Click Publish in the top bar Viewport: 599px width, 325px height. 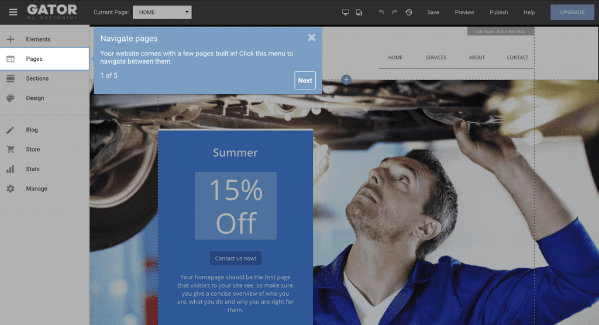(x=498, y=12)
